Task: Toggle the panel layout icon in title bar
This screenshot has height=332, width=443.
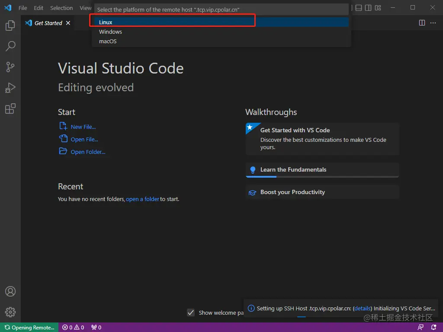Action: [x=359, y=8]
